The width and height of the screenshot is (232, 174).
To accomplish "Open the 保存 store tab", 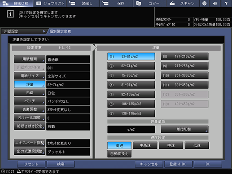I will (117, 3).
